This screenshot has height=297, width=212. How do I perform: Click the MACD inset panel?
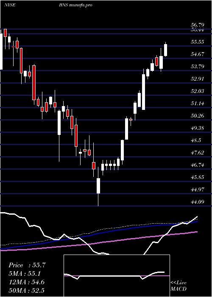(117, 276)
